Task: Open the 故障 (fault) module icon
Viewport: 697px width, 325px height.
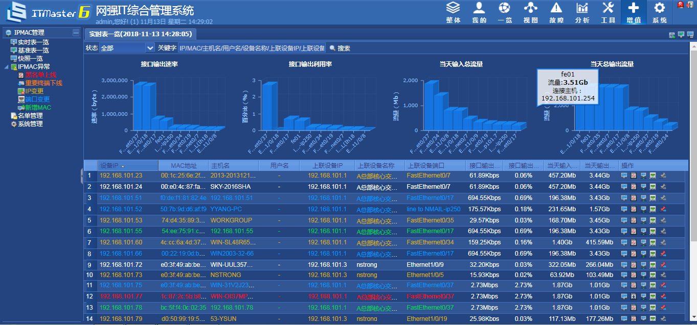Action: pos(556,11)
